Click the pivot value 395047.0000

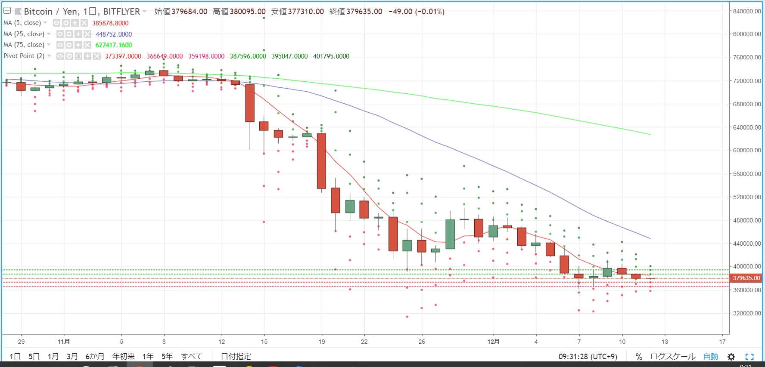click(x=289, y=56)
